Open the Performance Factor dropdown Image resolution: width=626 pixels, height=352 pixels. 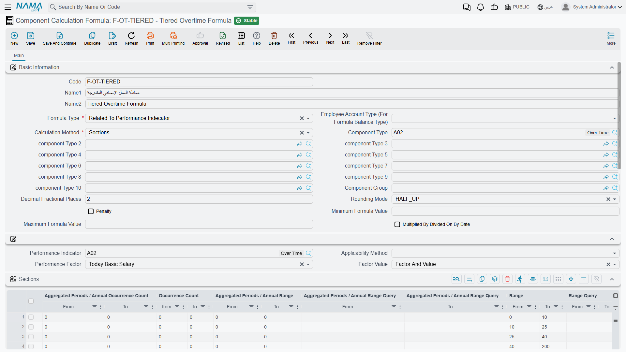(308, 264)
